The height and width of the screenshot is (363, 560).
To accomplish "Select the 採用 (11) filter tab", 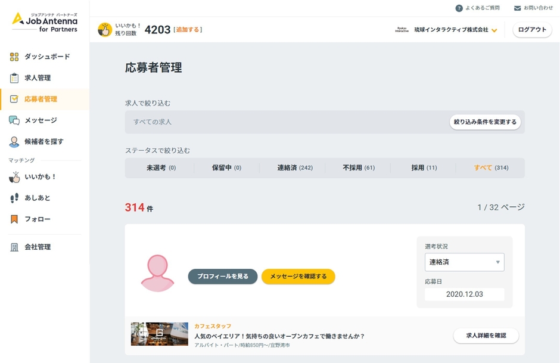I will [x=423, y=167].
